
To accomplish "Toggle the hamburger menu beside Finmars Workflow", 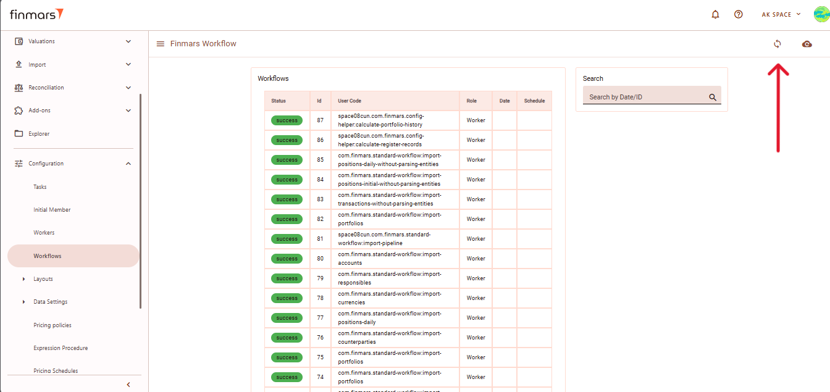I will (x=161, y=44).
